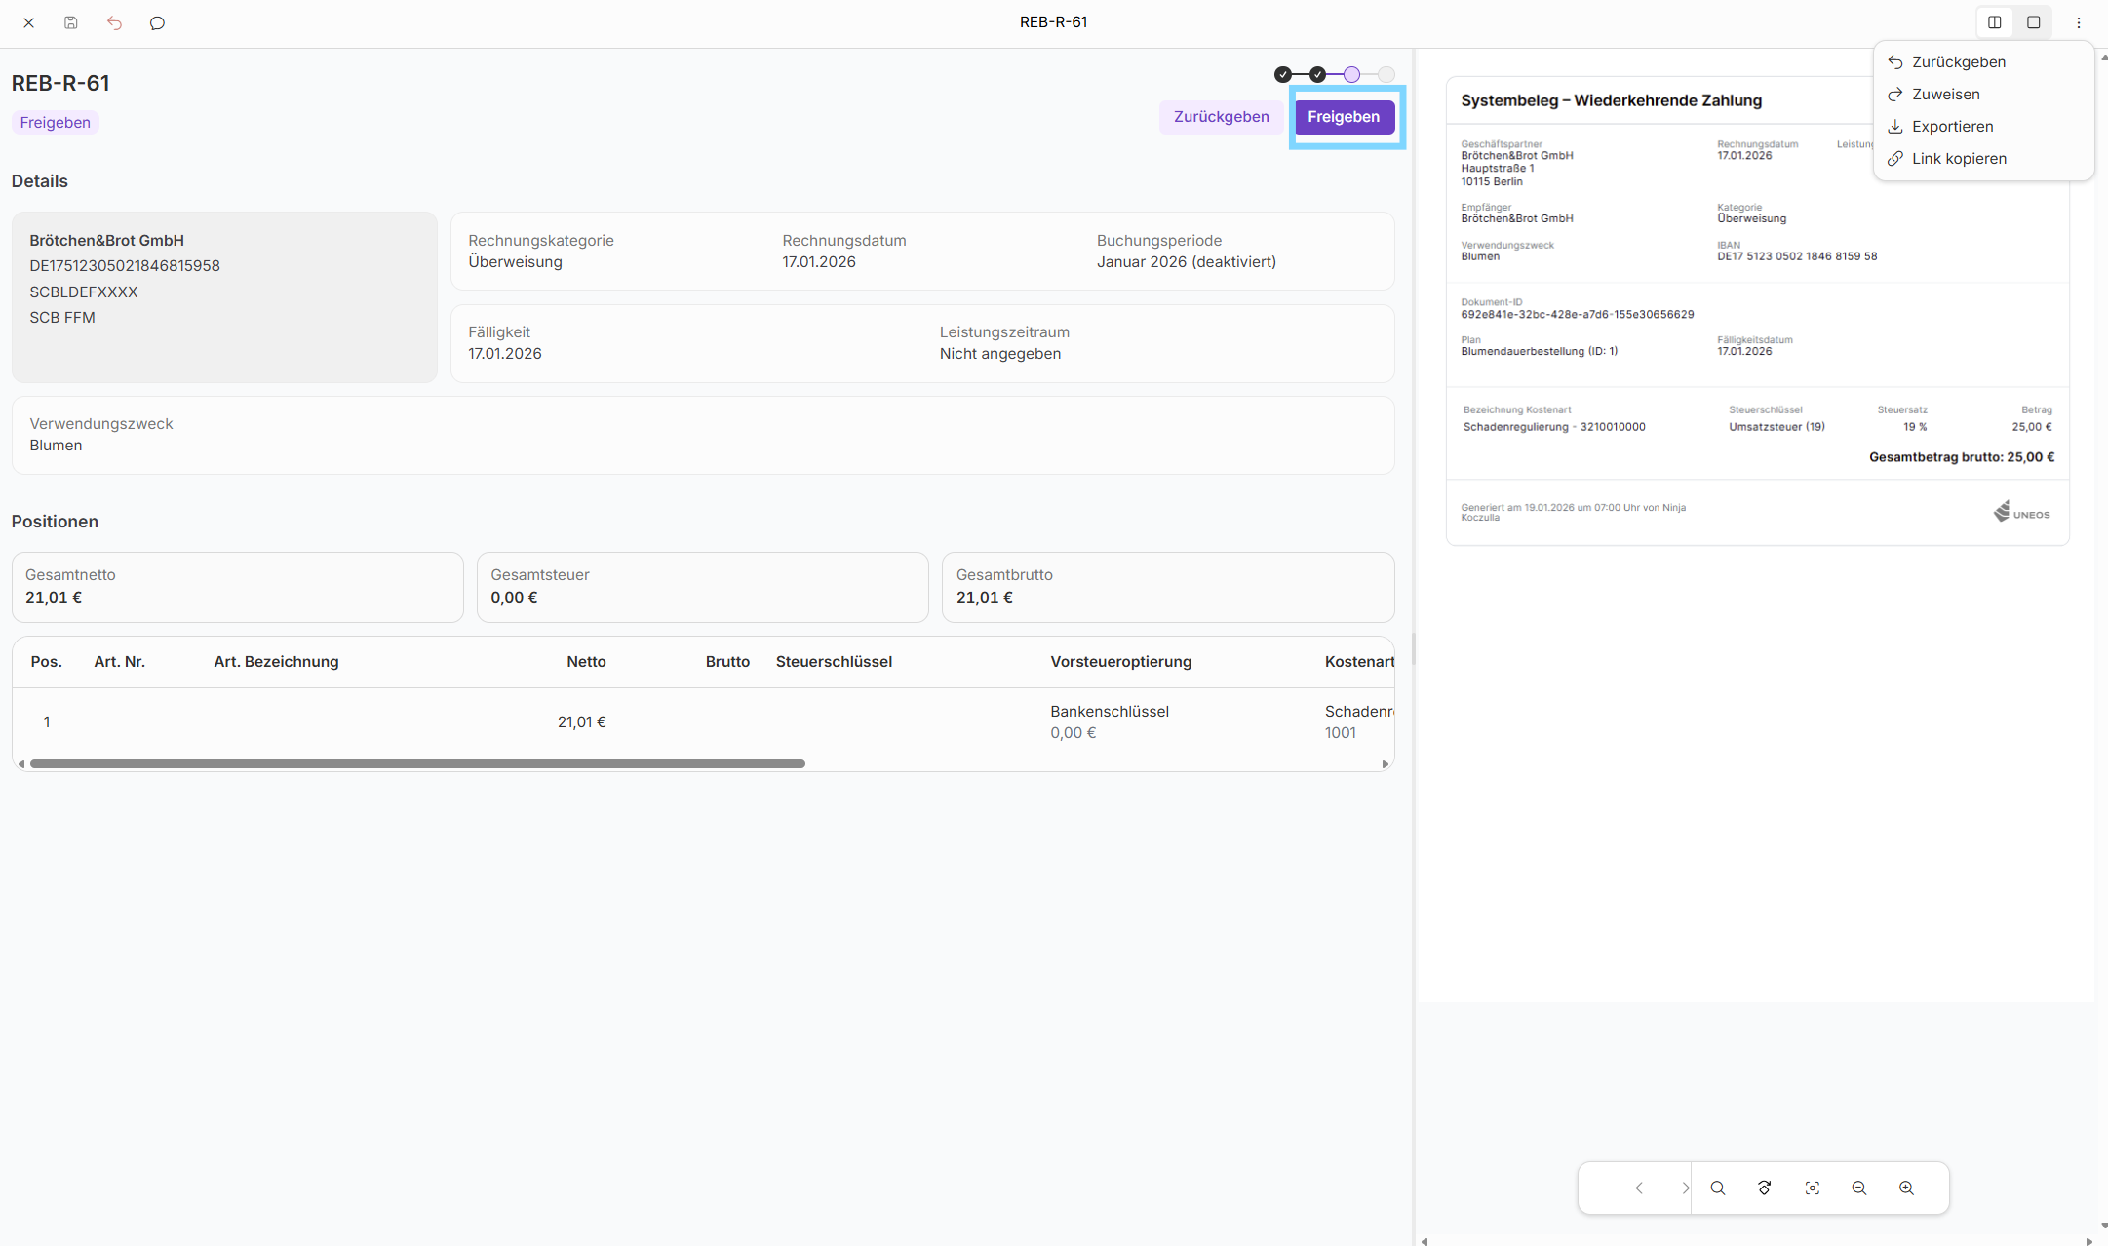Switch to split view layout
2108x1246 pixels.
1995,22
